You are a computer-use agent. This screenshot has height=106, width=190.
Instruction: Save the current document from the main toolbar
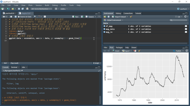click(19, 9)
